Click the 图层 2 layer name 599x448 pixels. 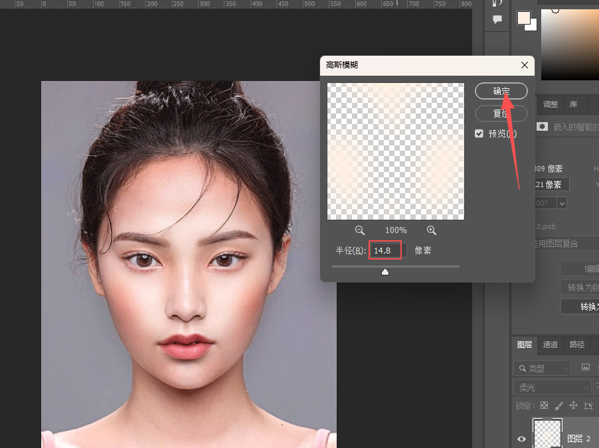[578, 439]
